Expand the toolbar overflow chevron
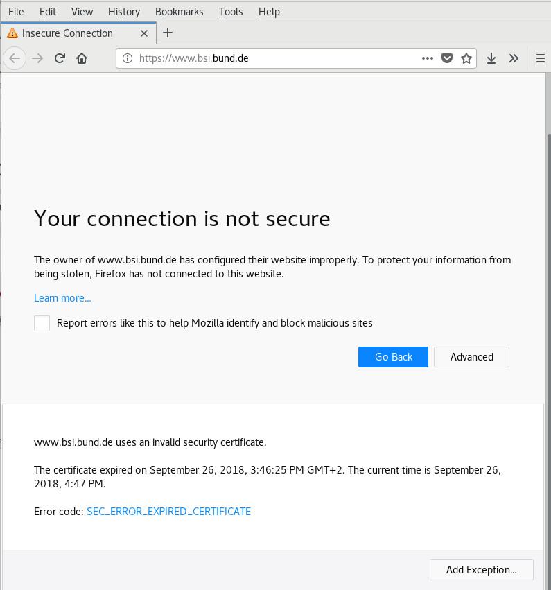Image resolution: width=551 pixels, height=590 pixels. coord(514,58)
